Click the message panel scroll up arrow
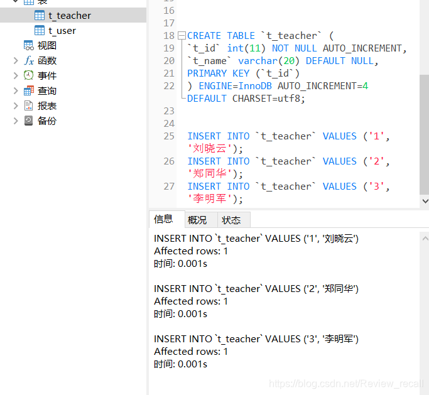The height and width of the screenshot is (395, 429). coord(425,239)
